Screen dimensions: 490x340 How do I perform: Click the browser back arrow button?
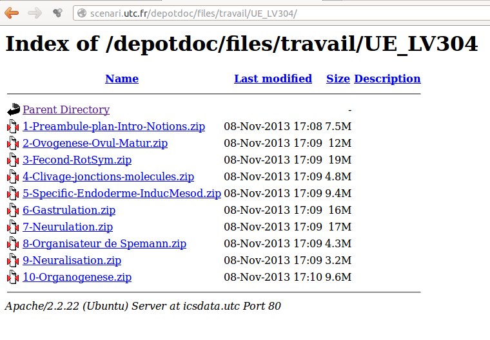point(12,13)
